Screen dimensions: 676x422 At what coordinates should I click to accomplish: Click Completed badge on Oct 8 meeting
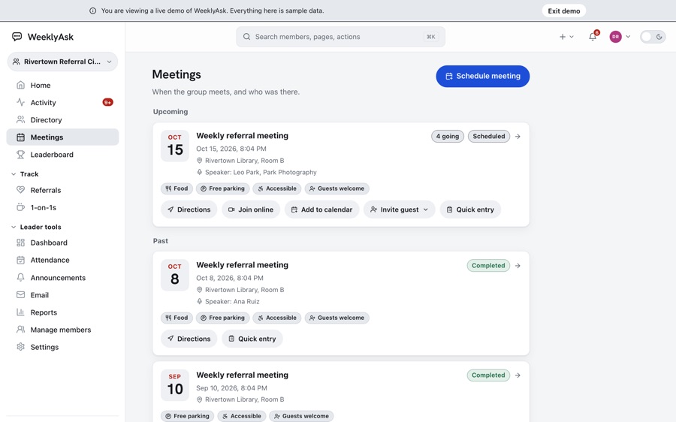[x=488, y=266]
